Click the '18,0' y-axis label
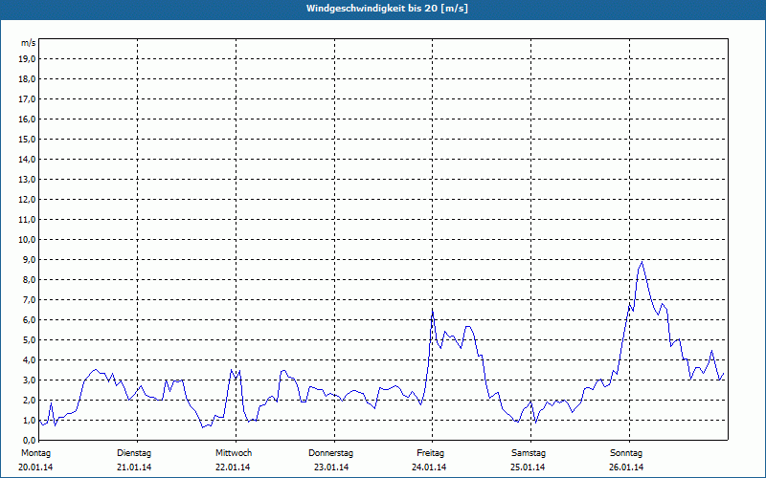The image size is (766, 478). pos(27,79)
